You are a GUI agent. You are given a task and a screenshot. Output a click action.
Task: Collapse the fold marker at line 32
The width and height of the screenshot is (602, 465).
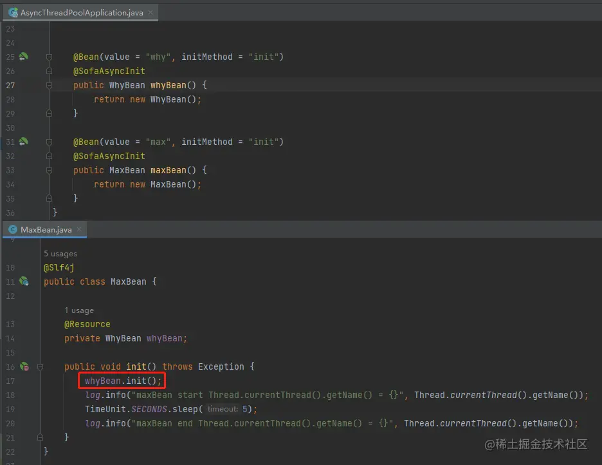click(x=49, y=156)
